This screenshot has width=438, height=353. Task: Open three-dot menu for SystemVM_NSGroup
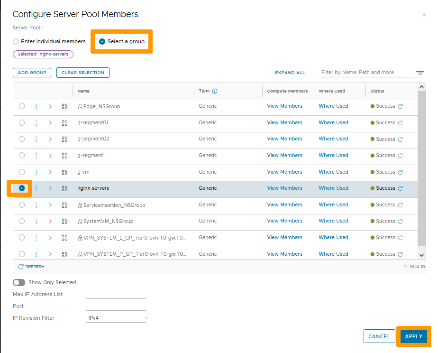[x=36, y=221]
